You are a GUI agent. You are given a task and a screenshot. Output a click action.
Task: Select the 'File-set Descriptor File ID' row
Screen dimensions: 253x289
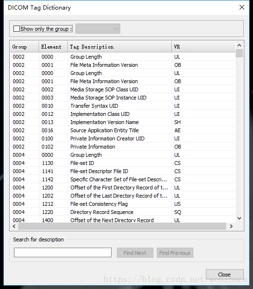click(x=123, y=171)
